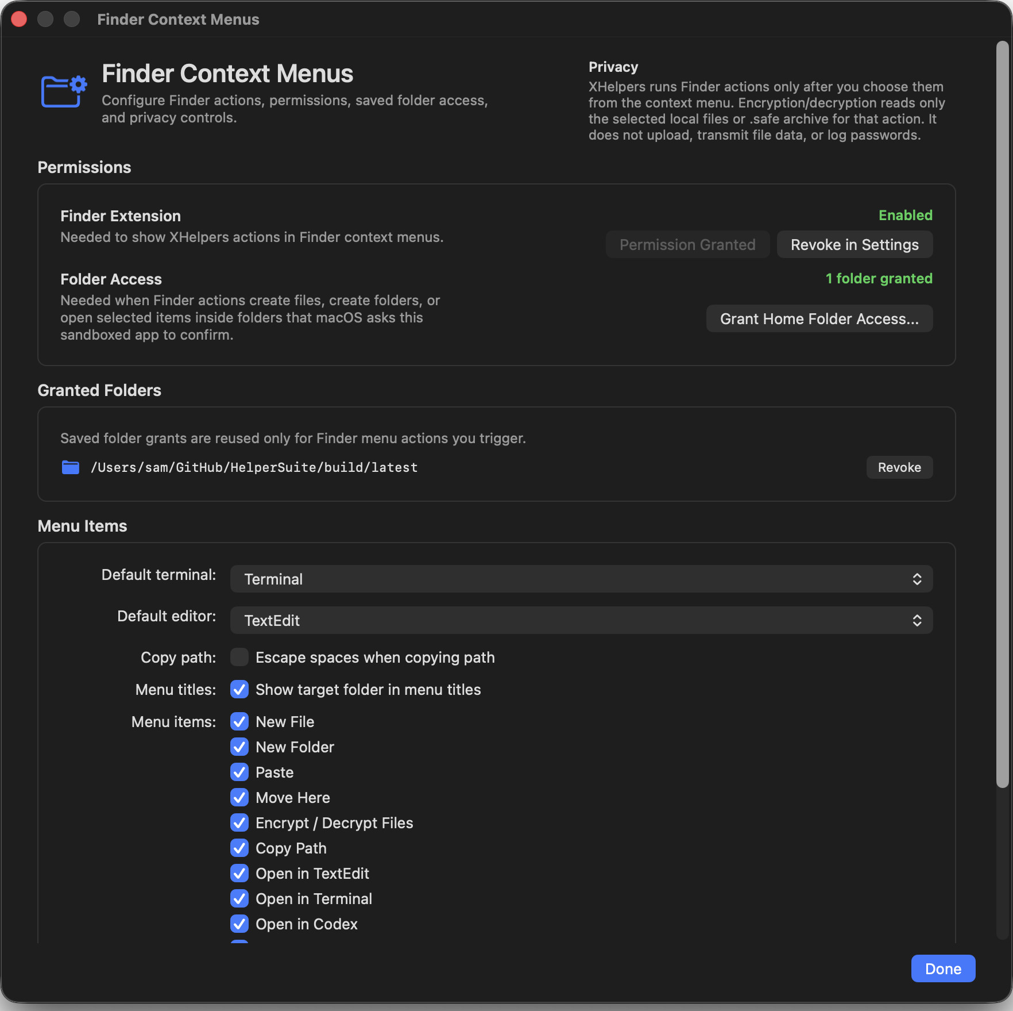Click the vertical scrollbar thumb

pos(1002,414)
